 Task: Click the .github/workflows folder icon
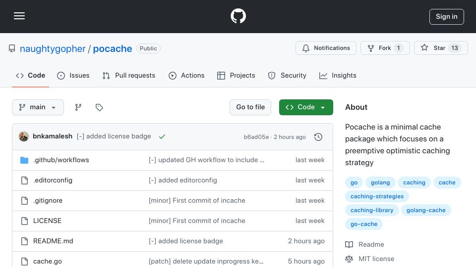(x=24, y=160)
